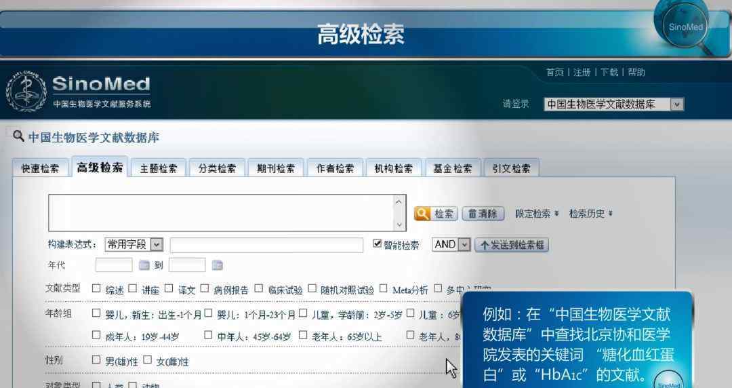
Task: Open the 分类检索 tab
Action: 217,168
